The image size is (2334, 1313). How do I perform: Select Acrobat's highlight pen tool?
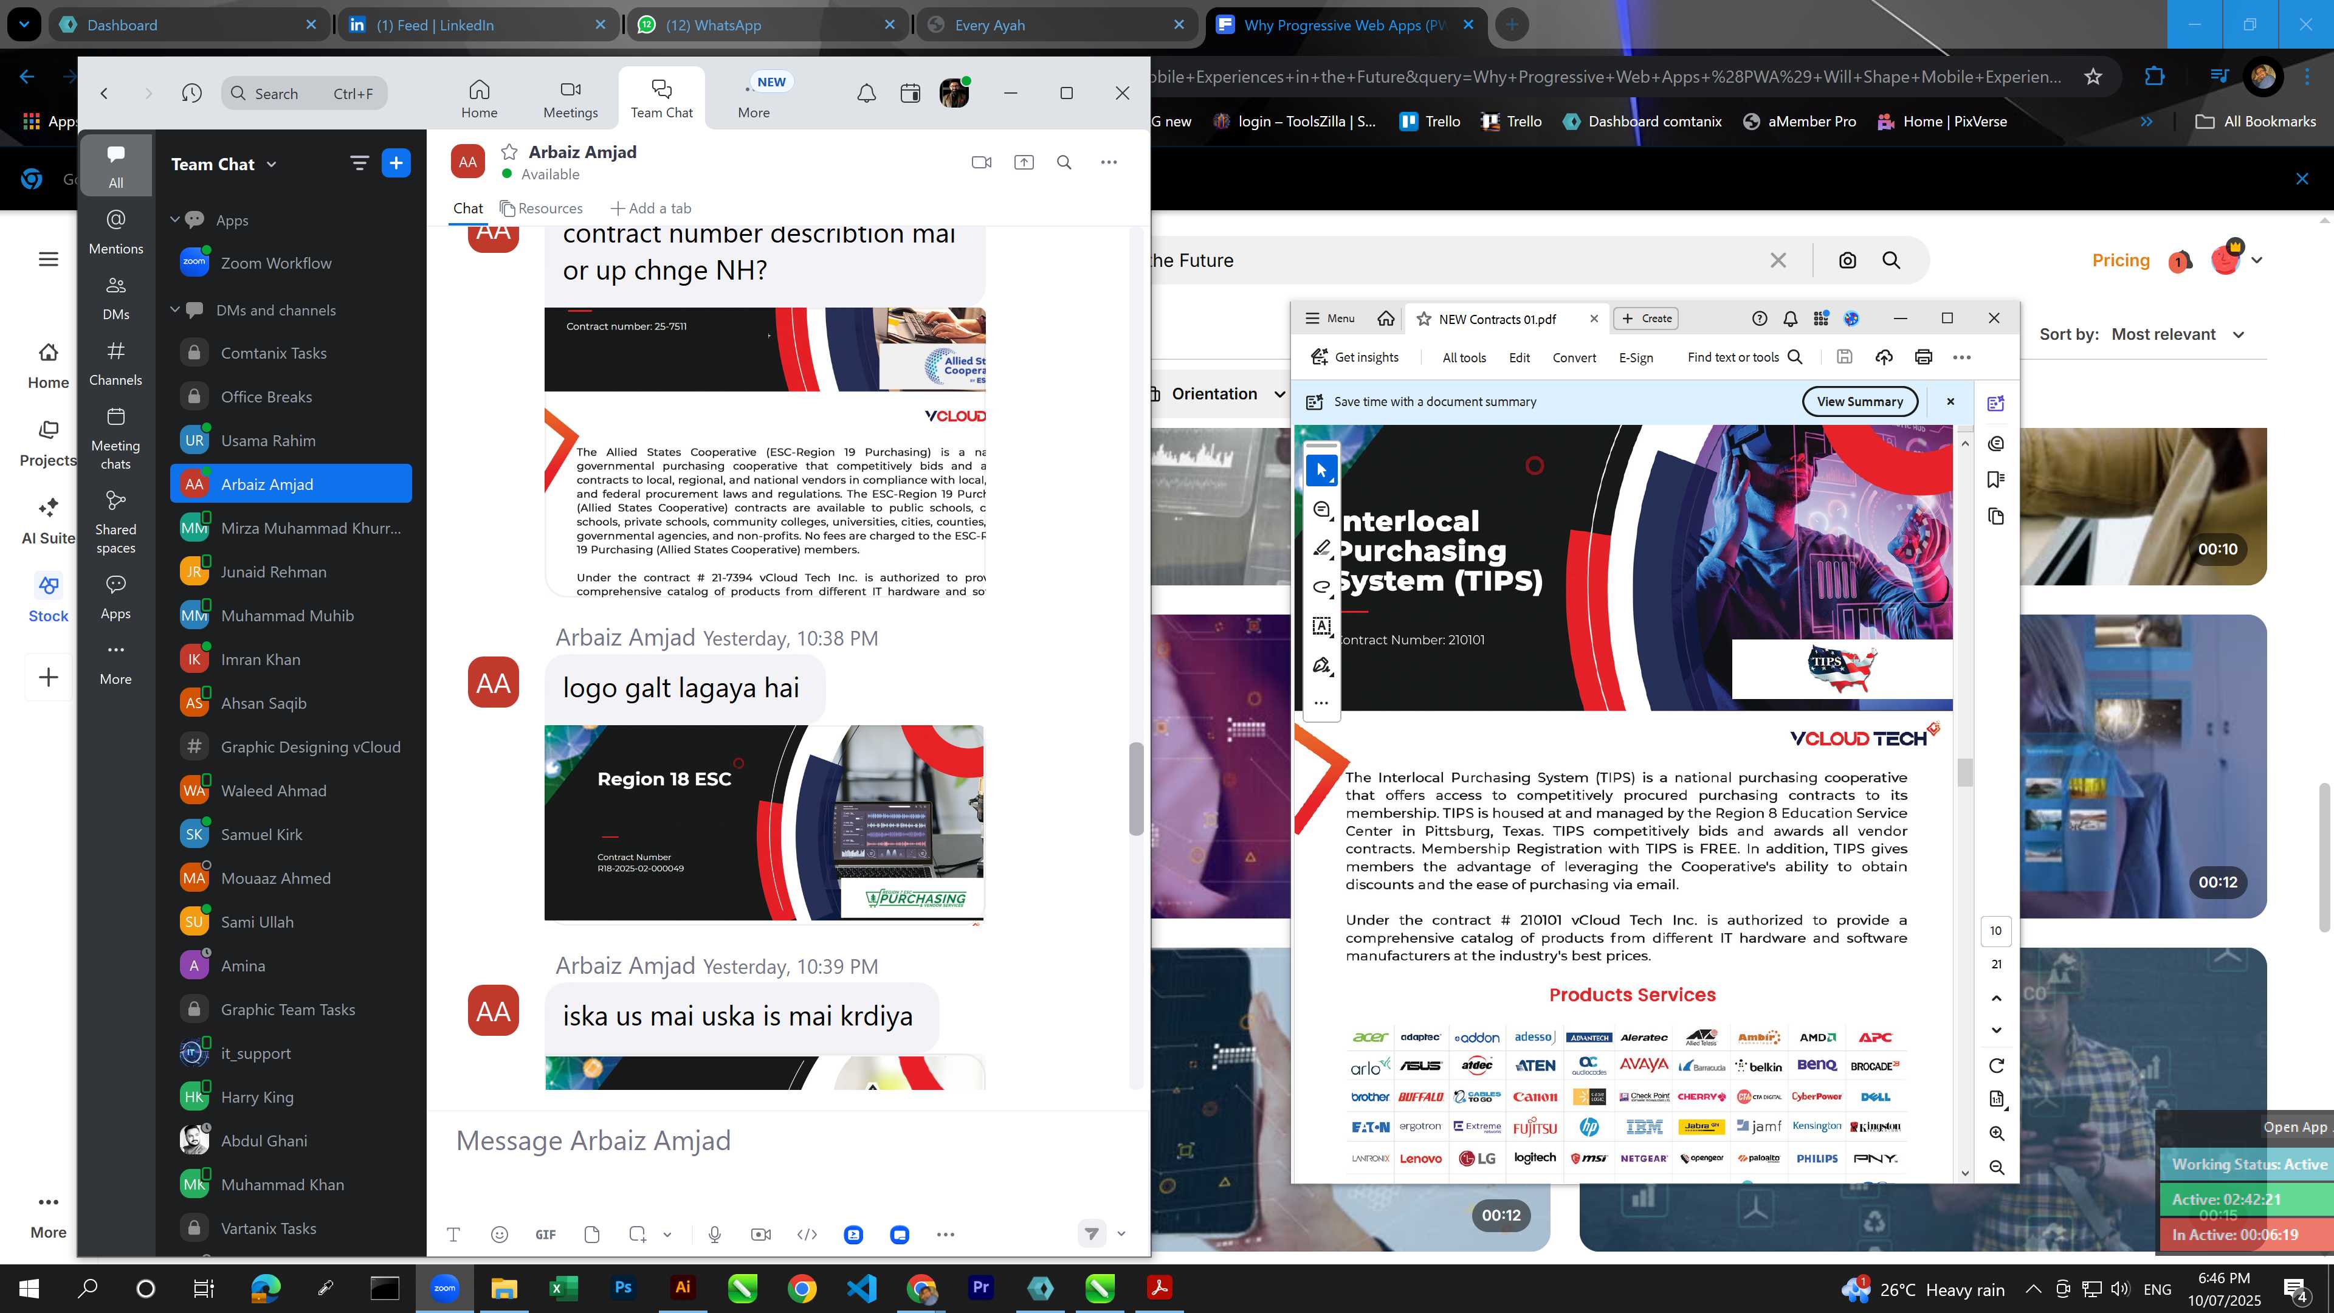click(x=1322, y=547)
